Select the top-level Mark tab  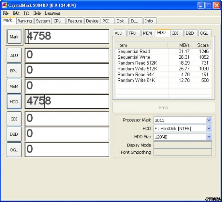point(9,20)
